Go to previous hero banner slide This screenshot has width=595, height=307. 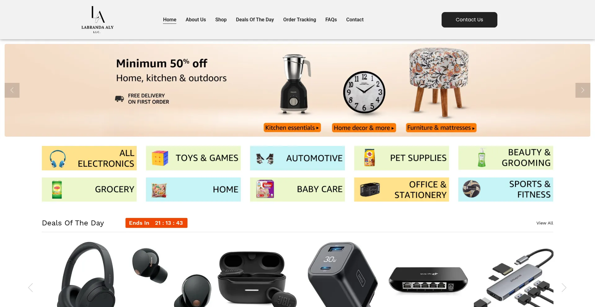(x=12, y=90)
